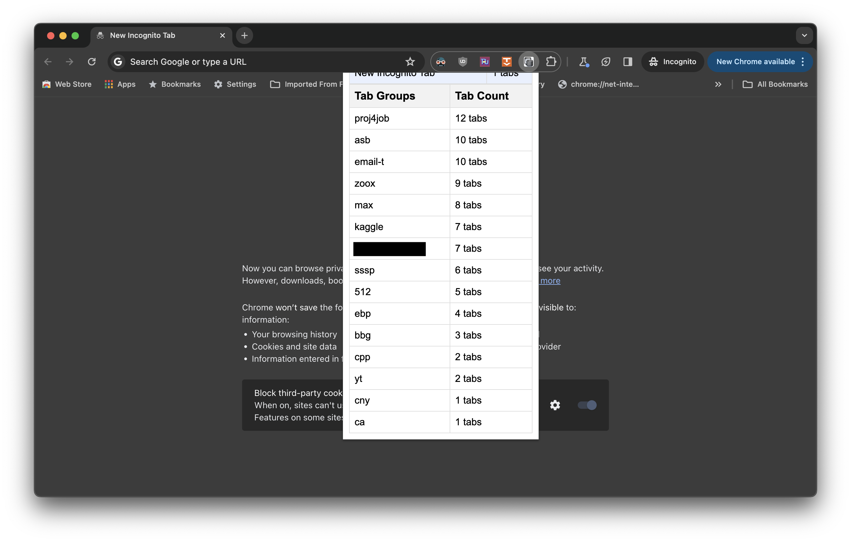Click the New Chrome available button
Viewport: 851px width, 542px height.
click(756, 61)
